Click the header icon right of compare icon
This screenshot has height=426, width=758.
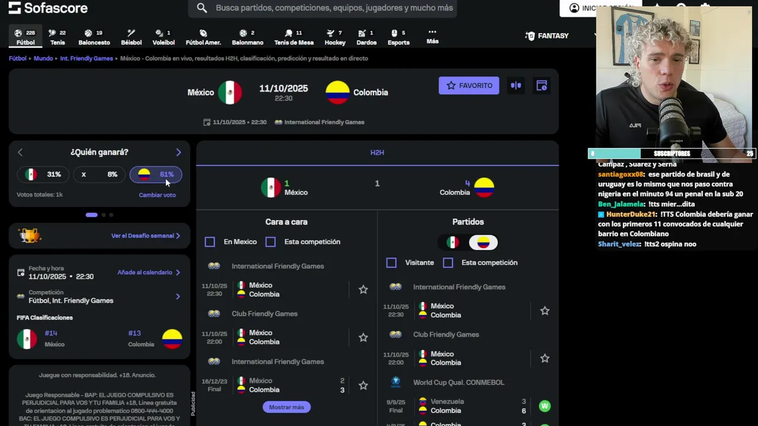coord(541,85)
